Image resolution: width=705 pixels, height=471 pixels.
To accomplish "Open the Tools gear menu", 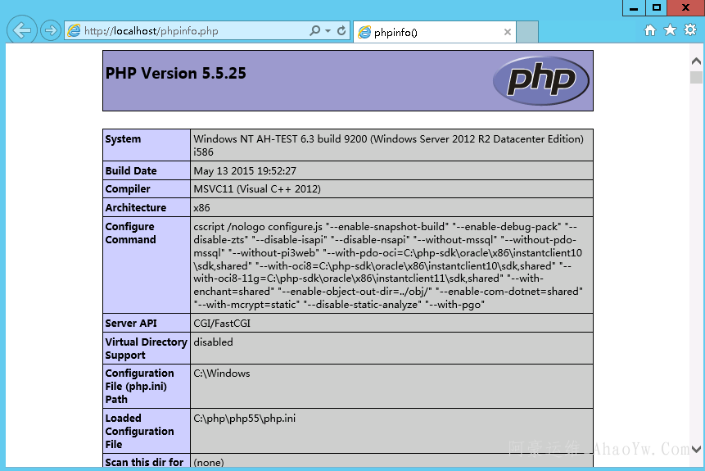I will tap(689, 30).
